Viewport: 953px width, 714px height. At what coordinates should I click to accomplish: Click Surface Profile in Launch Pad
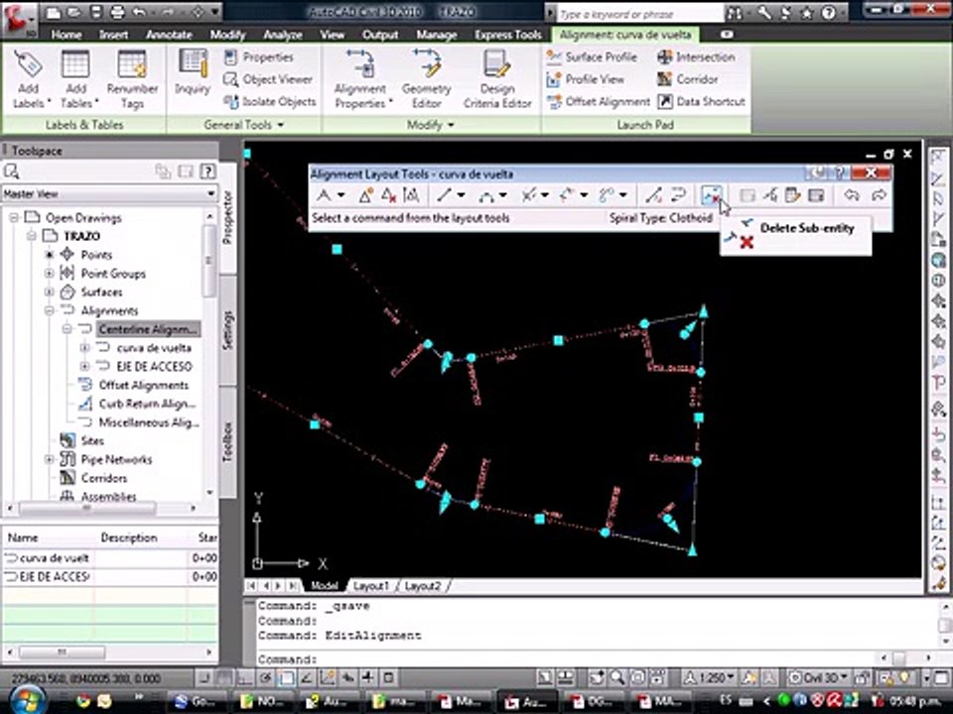pyautogui.click(x=592, y=58)
